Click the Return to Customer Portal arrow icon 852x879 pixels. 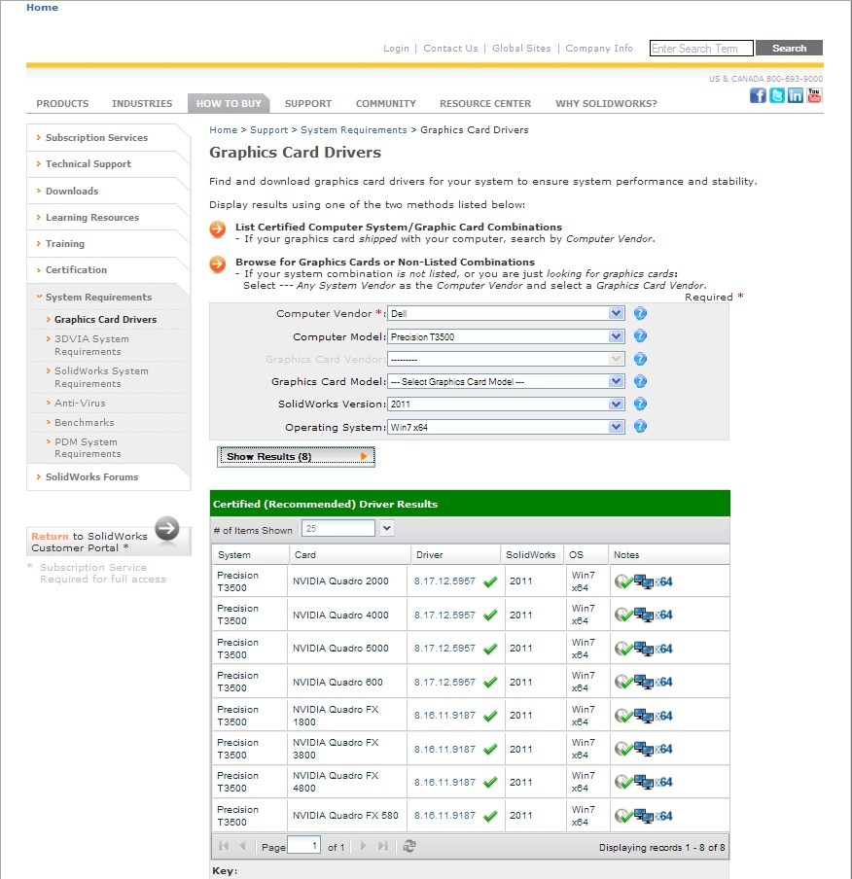click(166, 528)
